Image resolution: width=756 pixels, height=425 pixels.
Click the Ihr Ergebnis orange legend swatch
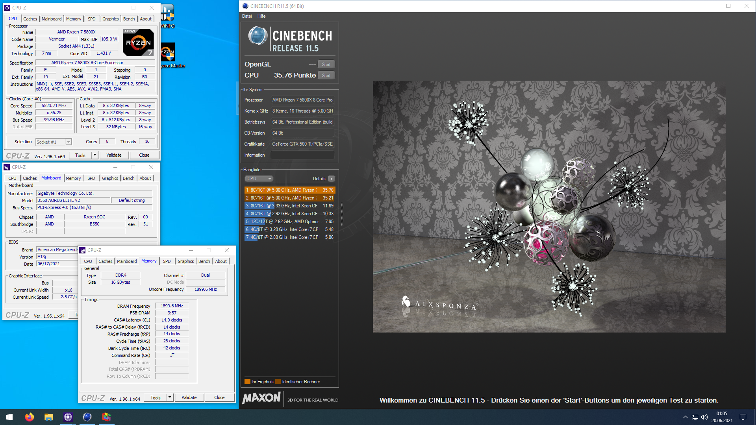click(x=247, y=382)
